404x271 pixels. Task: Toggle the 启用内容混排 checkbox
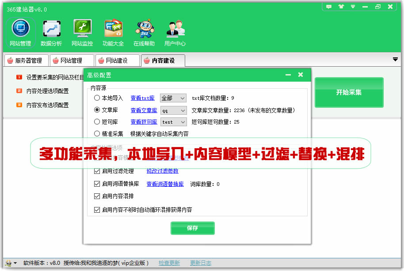click(x=97, y=196)
